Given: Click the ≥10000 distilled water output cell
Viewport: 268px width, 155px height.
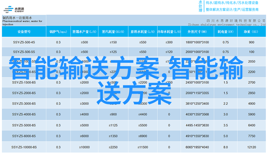Looking at the screenshot, I should [84, 147].
